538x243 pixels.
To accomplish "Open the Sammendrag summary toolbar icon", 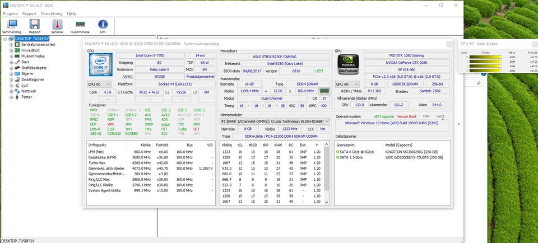I will click(x=12, y=24).
